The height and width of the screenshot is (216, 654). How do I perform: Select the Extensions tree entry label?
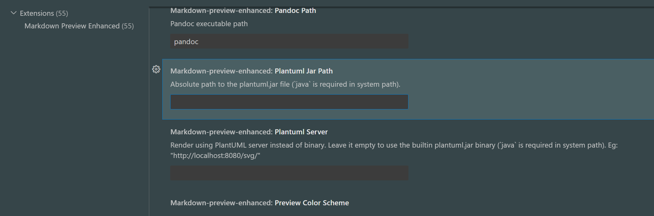point(37,13)
